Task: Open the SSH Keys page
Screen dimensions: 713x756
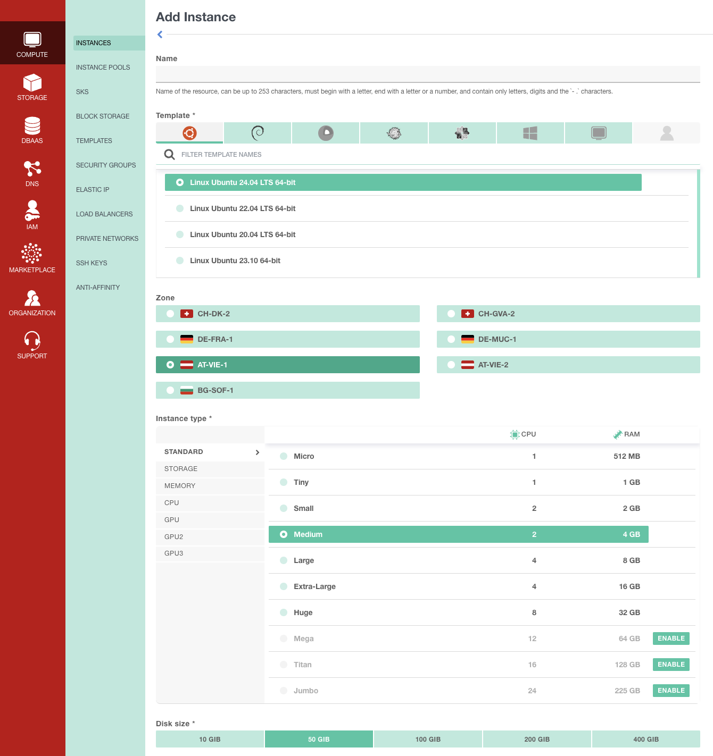Action: point(91,263)
